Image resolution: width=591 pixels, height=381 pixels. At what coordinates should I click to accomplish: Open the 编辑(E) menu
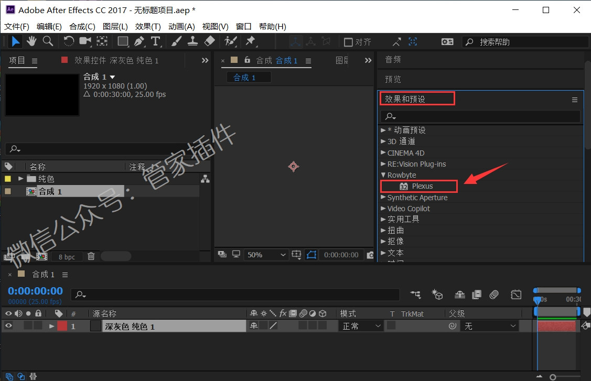49,26
